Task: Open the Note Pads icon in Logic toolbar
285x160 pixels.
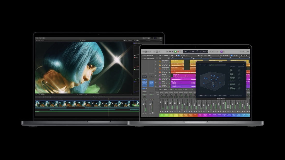Action: point(243,51)
